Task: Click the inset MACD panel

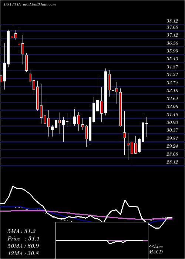Action: click(102, 240)
